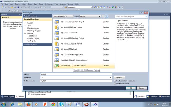Open the Location path dropdown arrow
This screenshot has height=107, width=171.
pyautogui.click(x=111, y=77)
